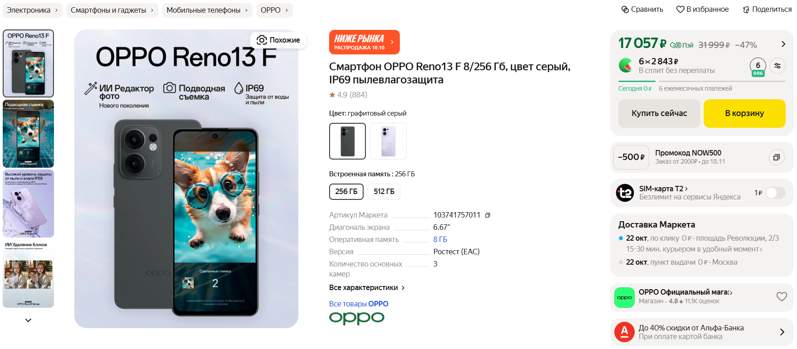Add to cart with В корзину button

coord(744,113)
